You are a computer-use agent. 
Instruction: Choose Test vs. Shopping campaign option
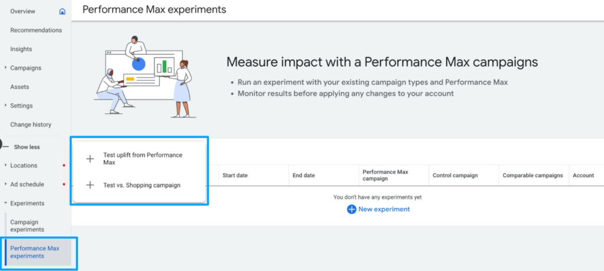[142, 185]
